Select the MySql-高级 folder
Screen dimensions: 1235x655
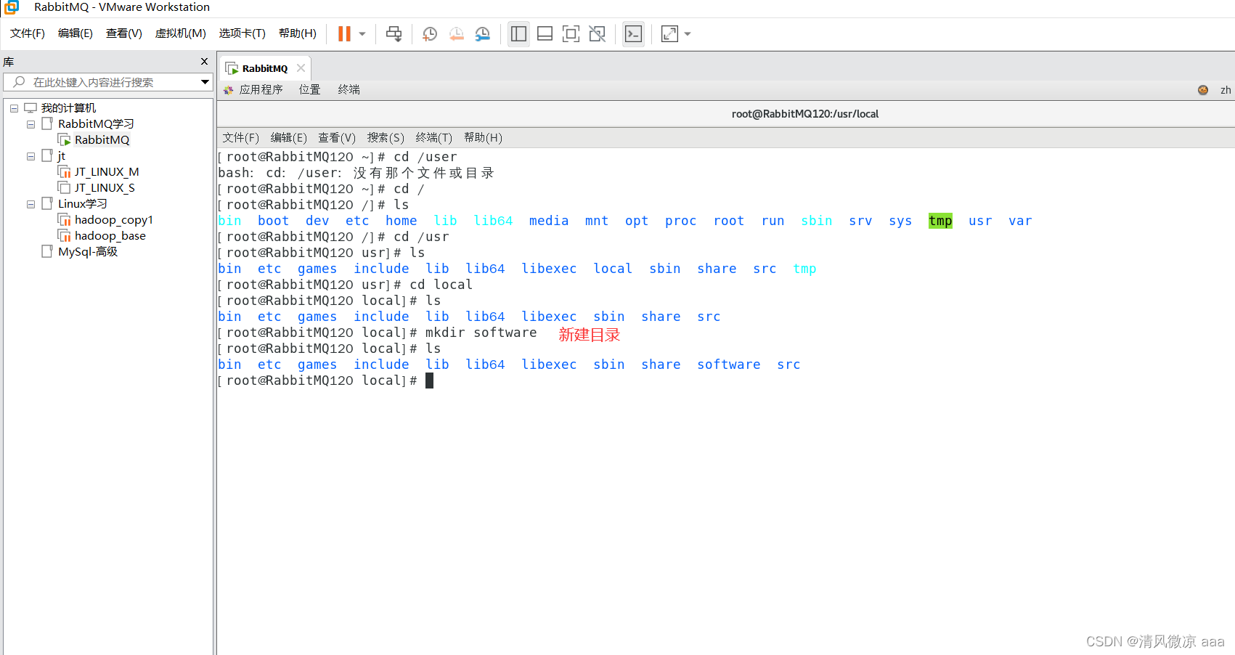[x=88, y=252]
